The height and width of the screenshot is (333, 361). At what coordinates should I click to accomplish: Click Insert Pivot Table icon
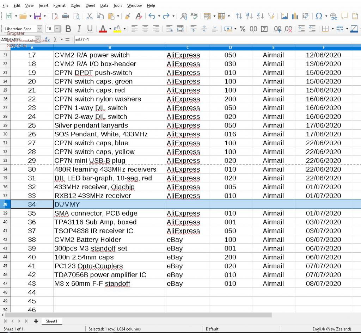pyautogui.click(x=306, y=16)
